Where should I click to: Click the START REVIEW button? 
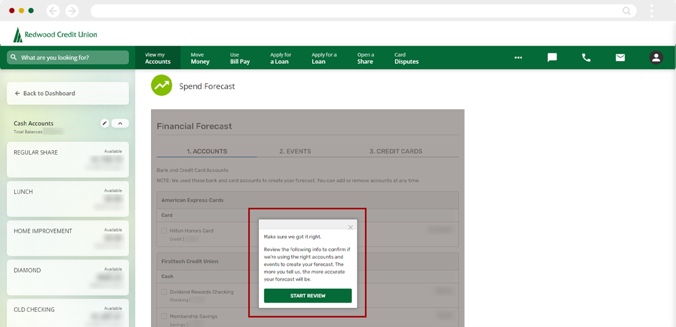(308, 296)
